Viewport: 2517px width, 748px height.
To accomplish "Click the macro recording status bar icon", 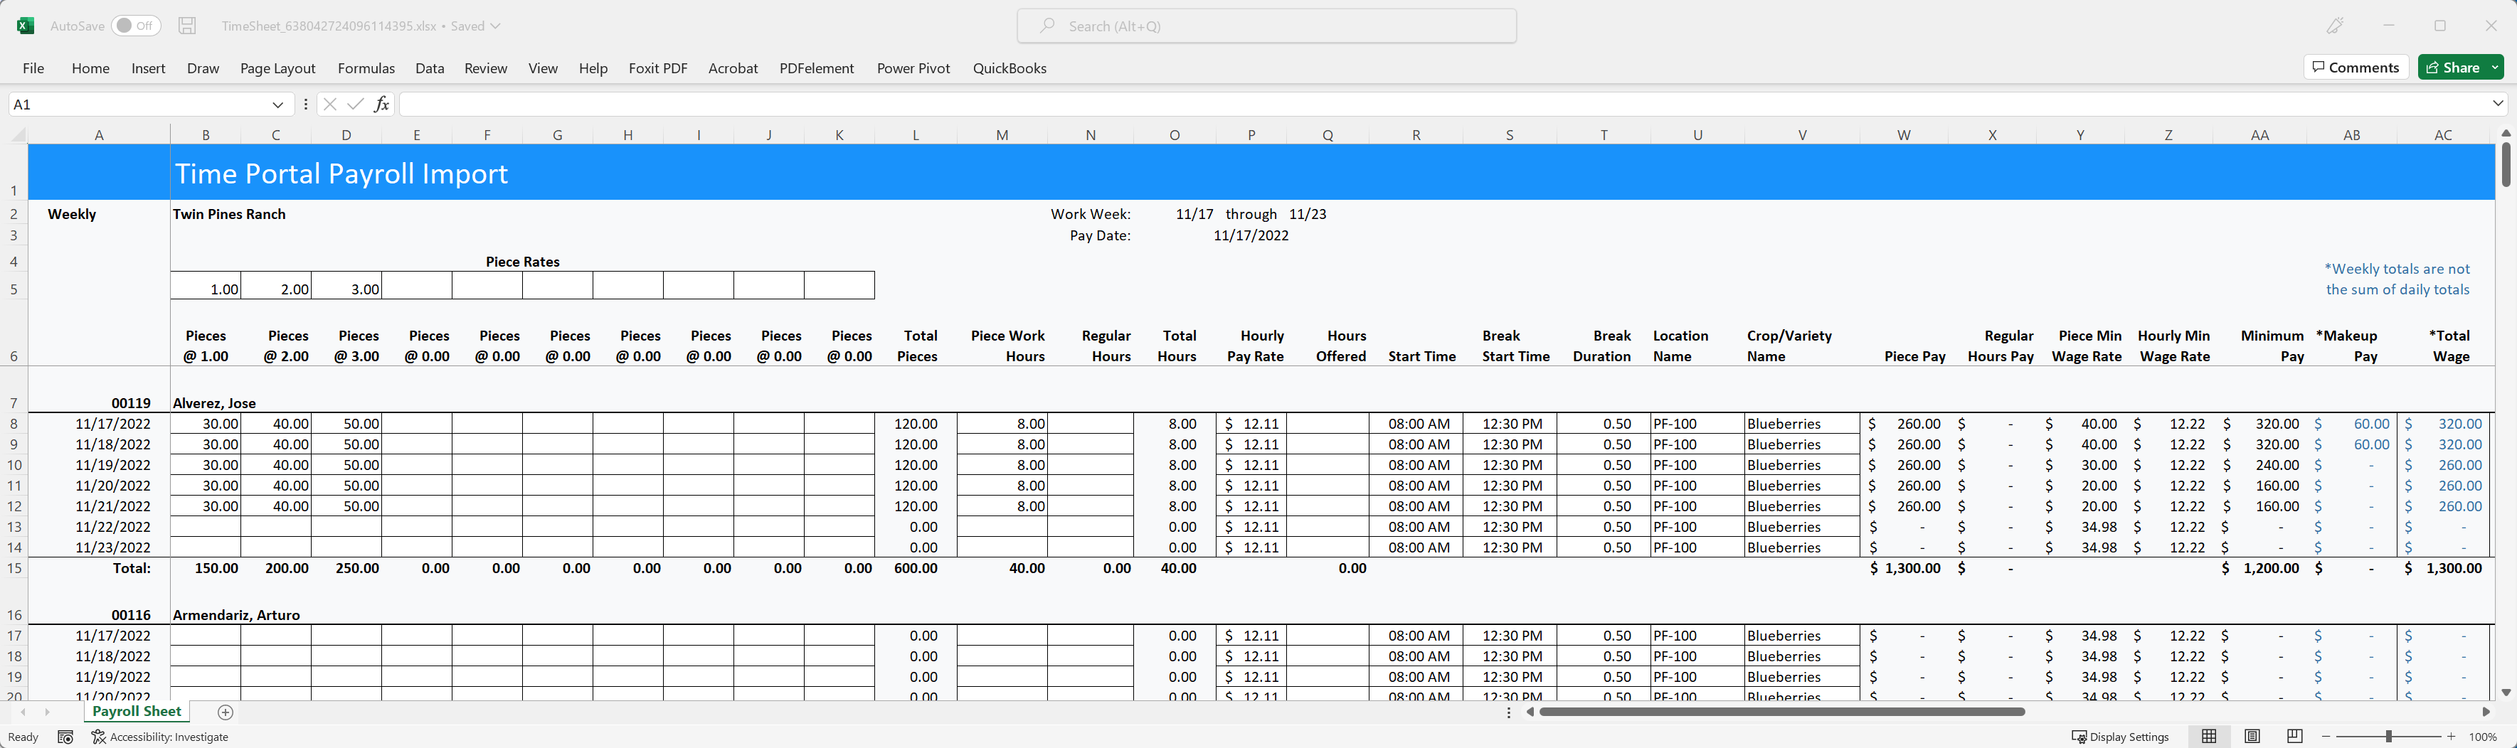I will [x=65, y=737].
